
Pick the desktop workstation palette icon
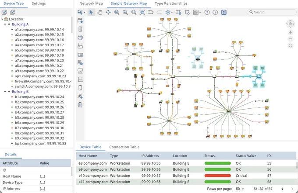point(80,71)
